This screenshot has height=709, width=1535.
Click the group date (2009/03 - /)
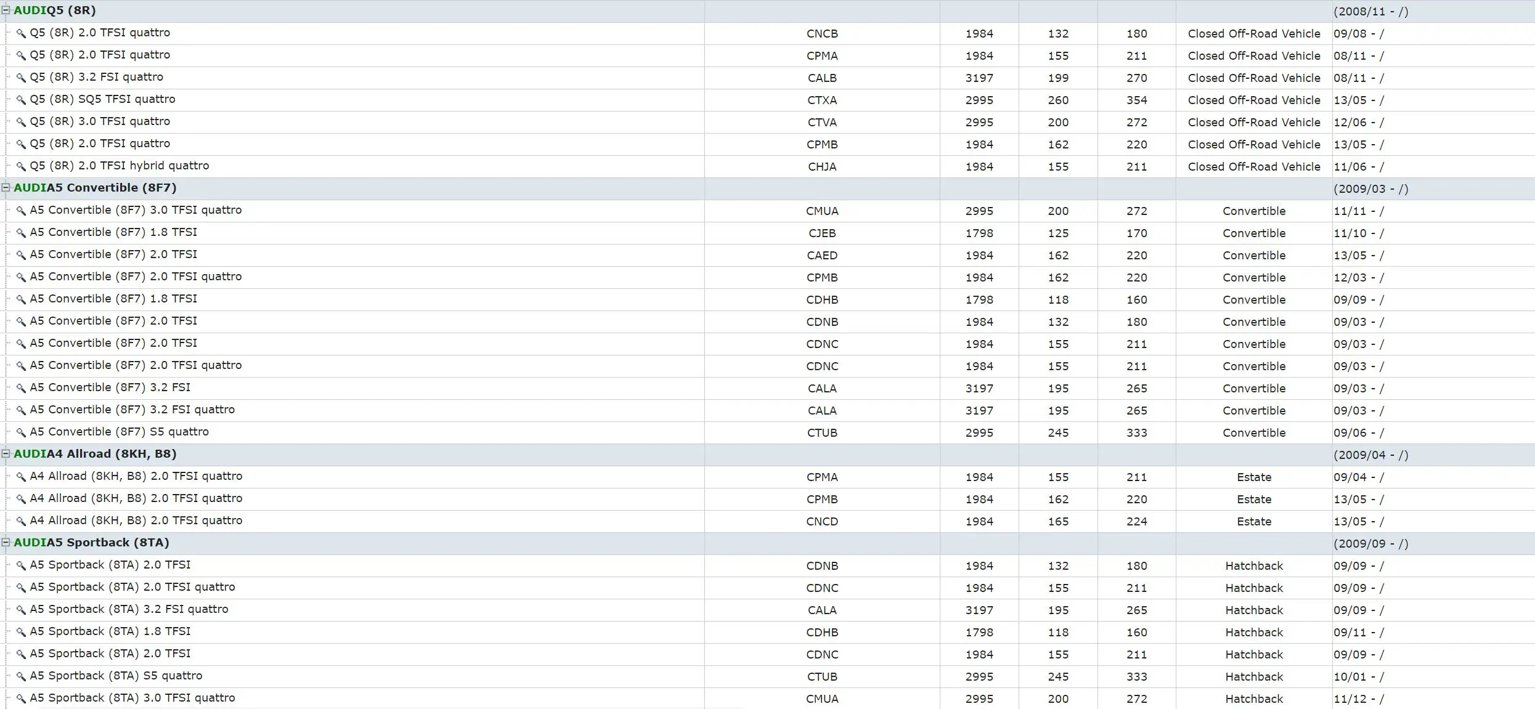pyautogui.click(x=1371, y=189)
